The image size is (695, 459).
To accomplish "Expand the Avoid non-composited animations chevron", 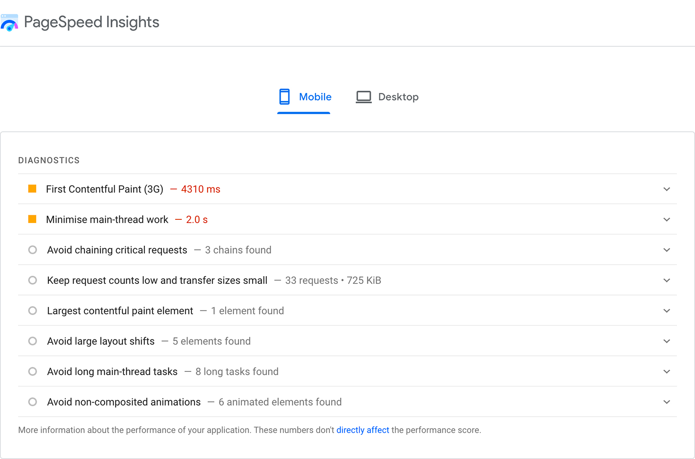I will (667, 402).
